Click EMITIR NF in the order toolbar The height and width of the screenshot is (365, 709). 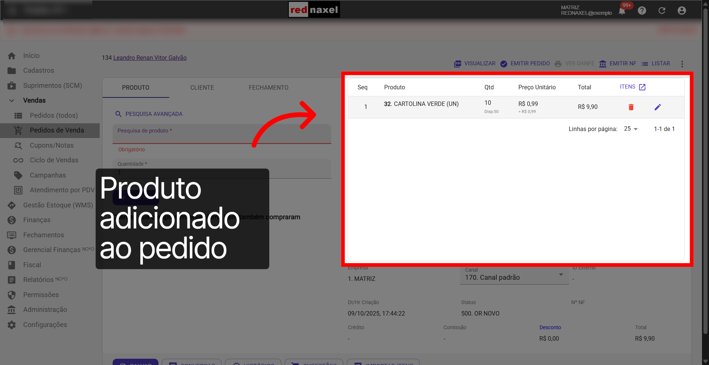tap(623, 63)
